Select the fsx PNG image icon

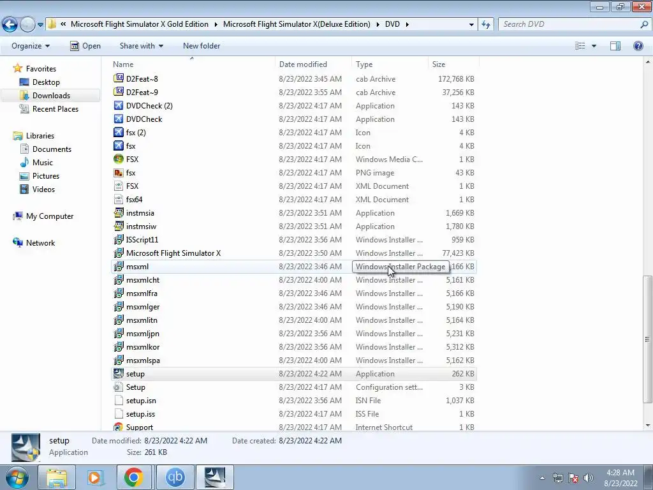[x=119, y=172]
